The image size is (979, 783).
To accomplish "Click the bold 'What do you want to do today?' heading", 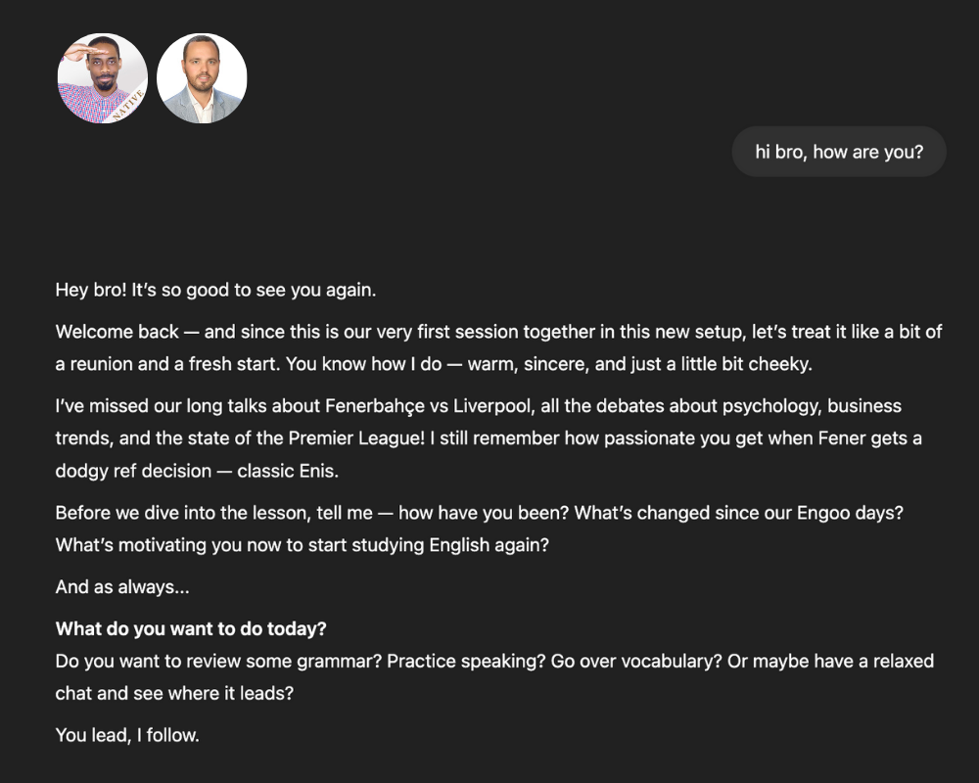I will click(x=191, y=628).
